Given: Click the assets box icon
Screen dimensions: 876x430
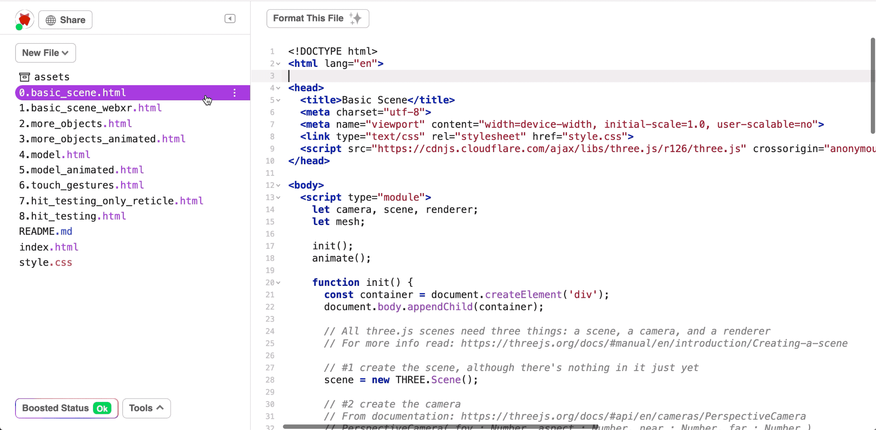Looking at the screenshot, I should (x=25, y=76).
